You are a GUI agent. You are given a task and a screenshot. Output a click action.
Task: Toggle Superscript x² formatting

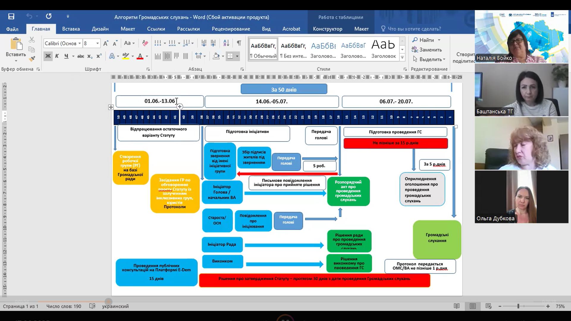[99, 56]
